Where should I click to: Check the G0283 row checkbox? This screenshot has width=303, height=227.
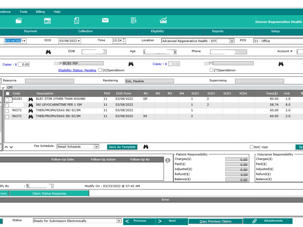pos(7,100)
